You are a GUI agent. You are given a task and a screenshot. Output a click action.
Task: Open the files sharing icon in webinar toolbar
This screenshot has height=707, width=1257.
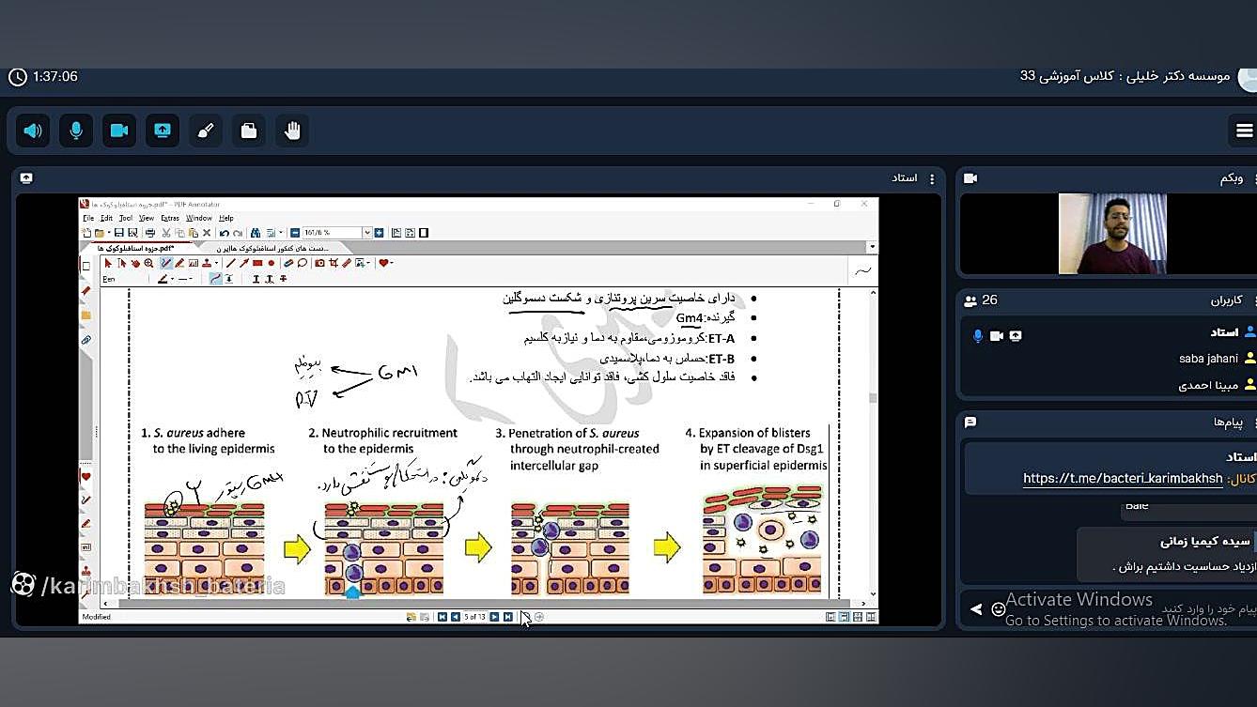tap(248, 131)
